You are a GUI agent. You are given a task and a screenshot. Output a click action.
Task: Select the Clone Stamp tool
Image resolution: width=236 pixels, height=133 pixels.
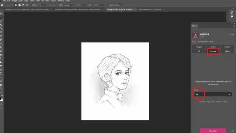tap(1, 47)
